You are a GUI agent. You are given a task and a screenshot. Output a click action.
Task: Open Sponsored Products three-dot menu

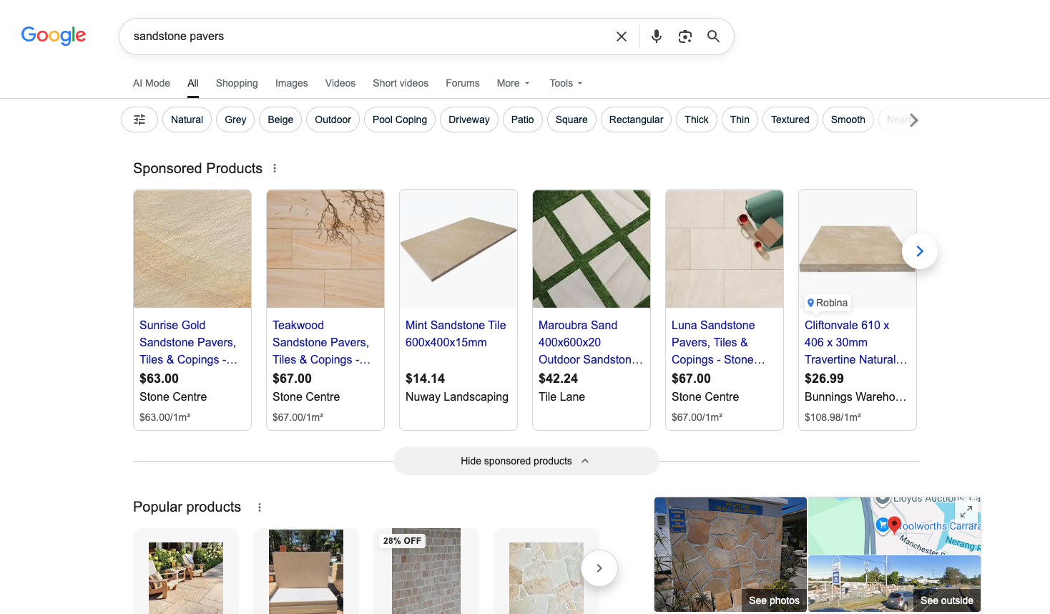[275, 168]
